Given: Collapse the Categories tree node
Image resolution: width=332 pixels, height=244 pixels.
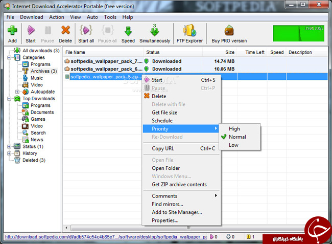Looking at the screenshot, I should click(9, 57).
